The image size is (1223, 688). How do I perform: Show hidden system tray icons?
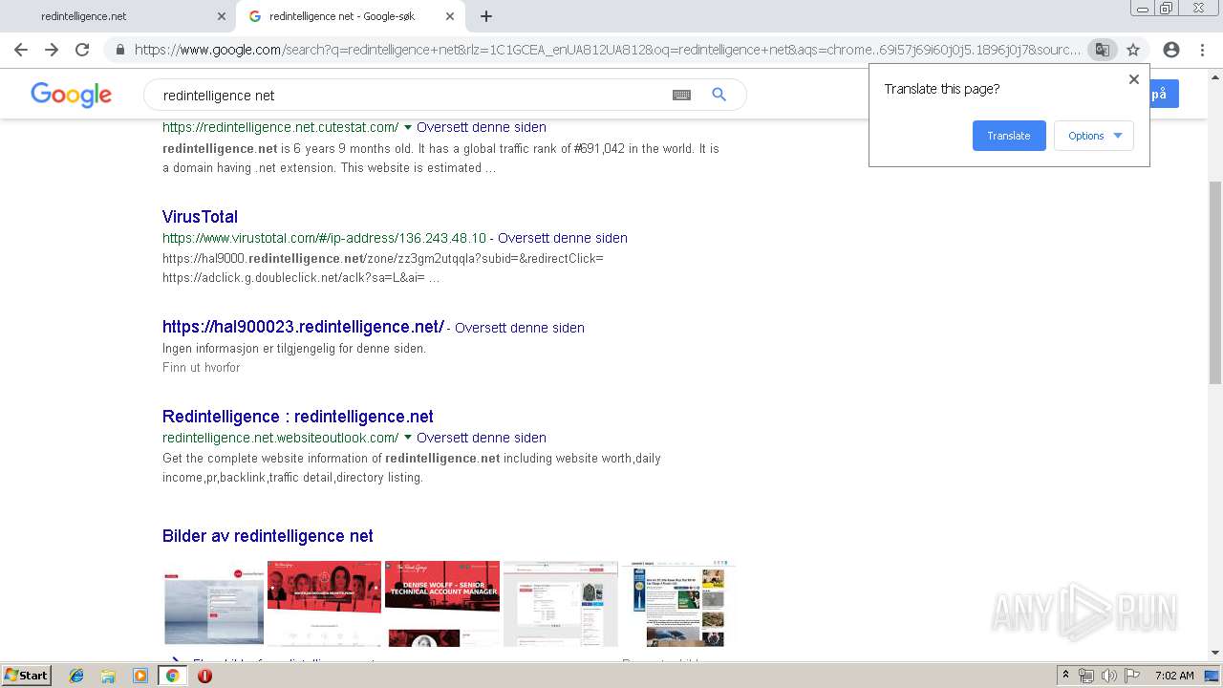(1065, 676)
